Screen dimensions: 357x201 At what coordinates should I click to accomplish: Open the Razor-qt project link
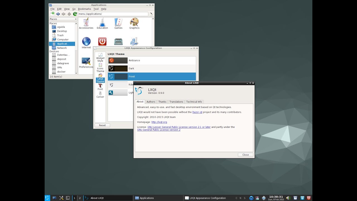point(197,112)
